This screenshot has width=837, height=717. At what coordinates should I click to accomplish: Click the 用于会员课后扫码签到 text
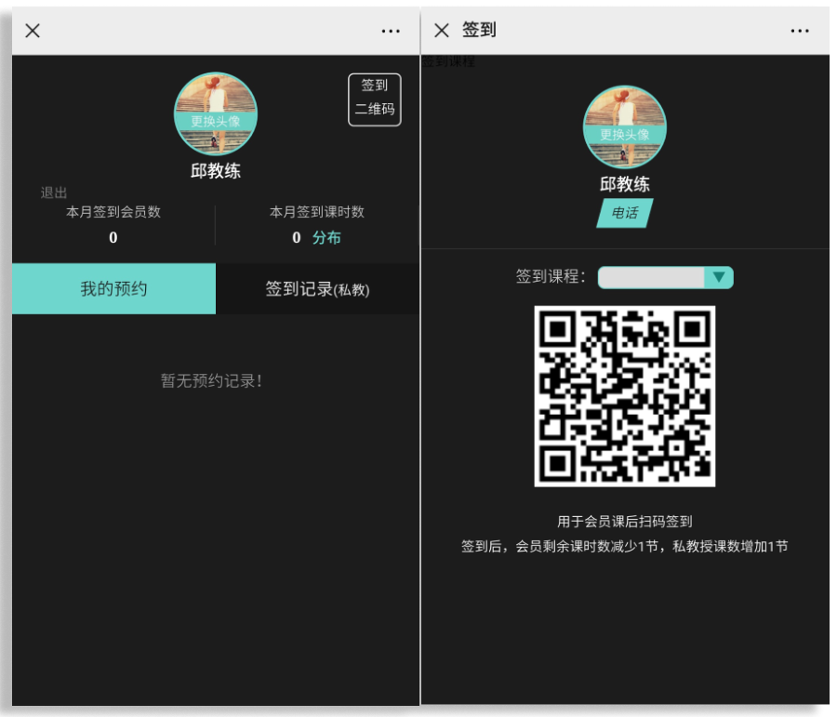pyautogui.click(x=625, y=521)
